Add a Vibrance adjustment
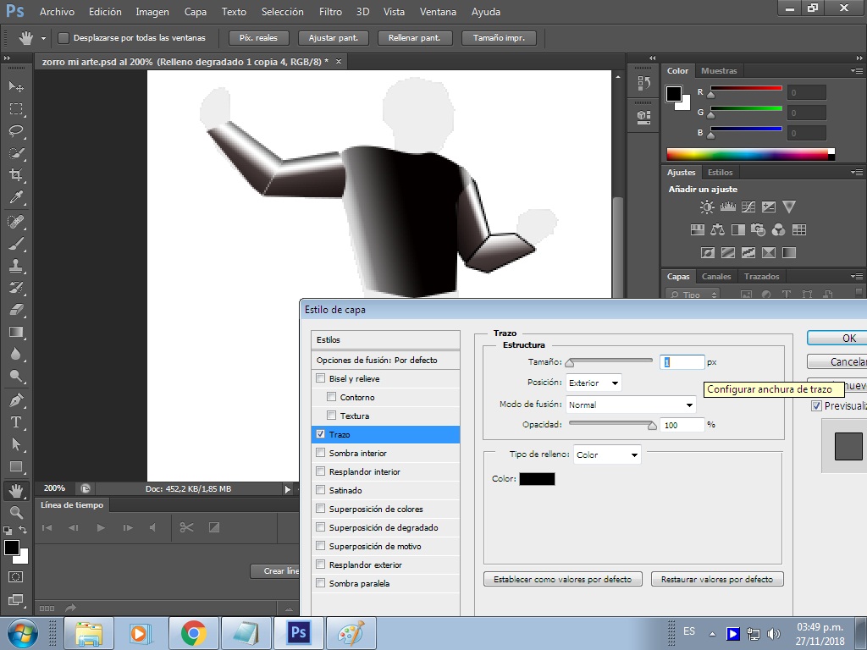The image size is (867, 650). tap(789, 207)
